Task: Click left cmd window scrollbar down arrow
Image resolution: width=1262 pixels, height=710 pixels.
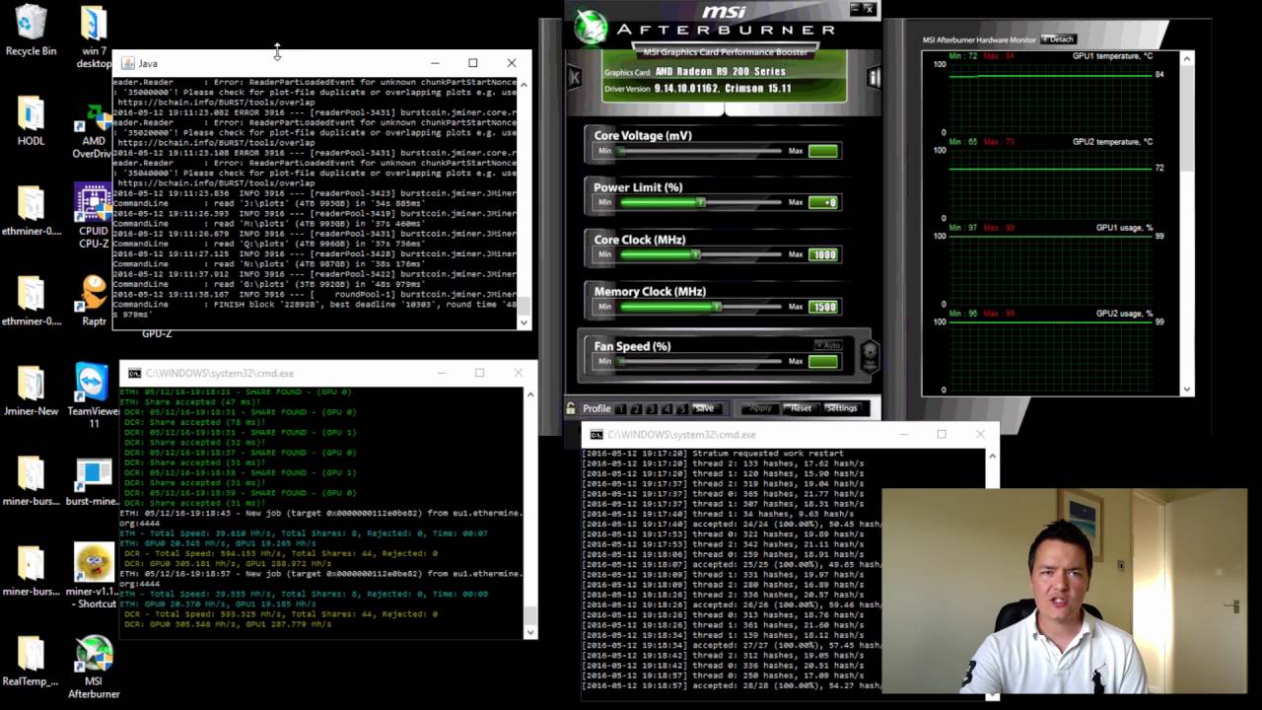Action: pyautogui.click(x=530, y=631)
